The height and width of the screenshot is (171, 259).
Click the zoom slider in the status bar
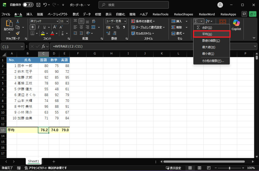(x=229, y=168)
